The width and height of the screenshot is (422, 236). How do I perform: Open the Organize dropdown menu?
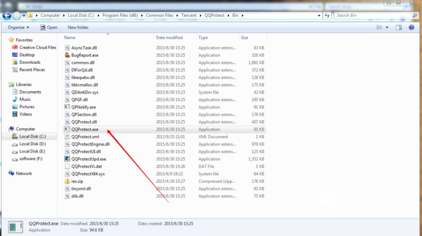(x=18, y=28)
